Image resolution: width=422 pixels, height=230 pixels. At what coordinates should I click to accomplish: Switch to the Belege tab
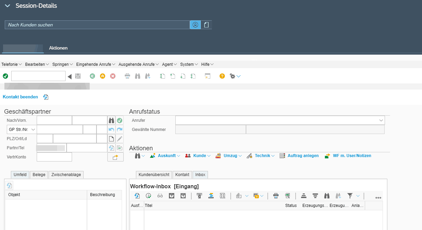point(39,175)
